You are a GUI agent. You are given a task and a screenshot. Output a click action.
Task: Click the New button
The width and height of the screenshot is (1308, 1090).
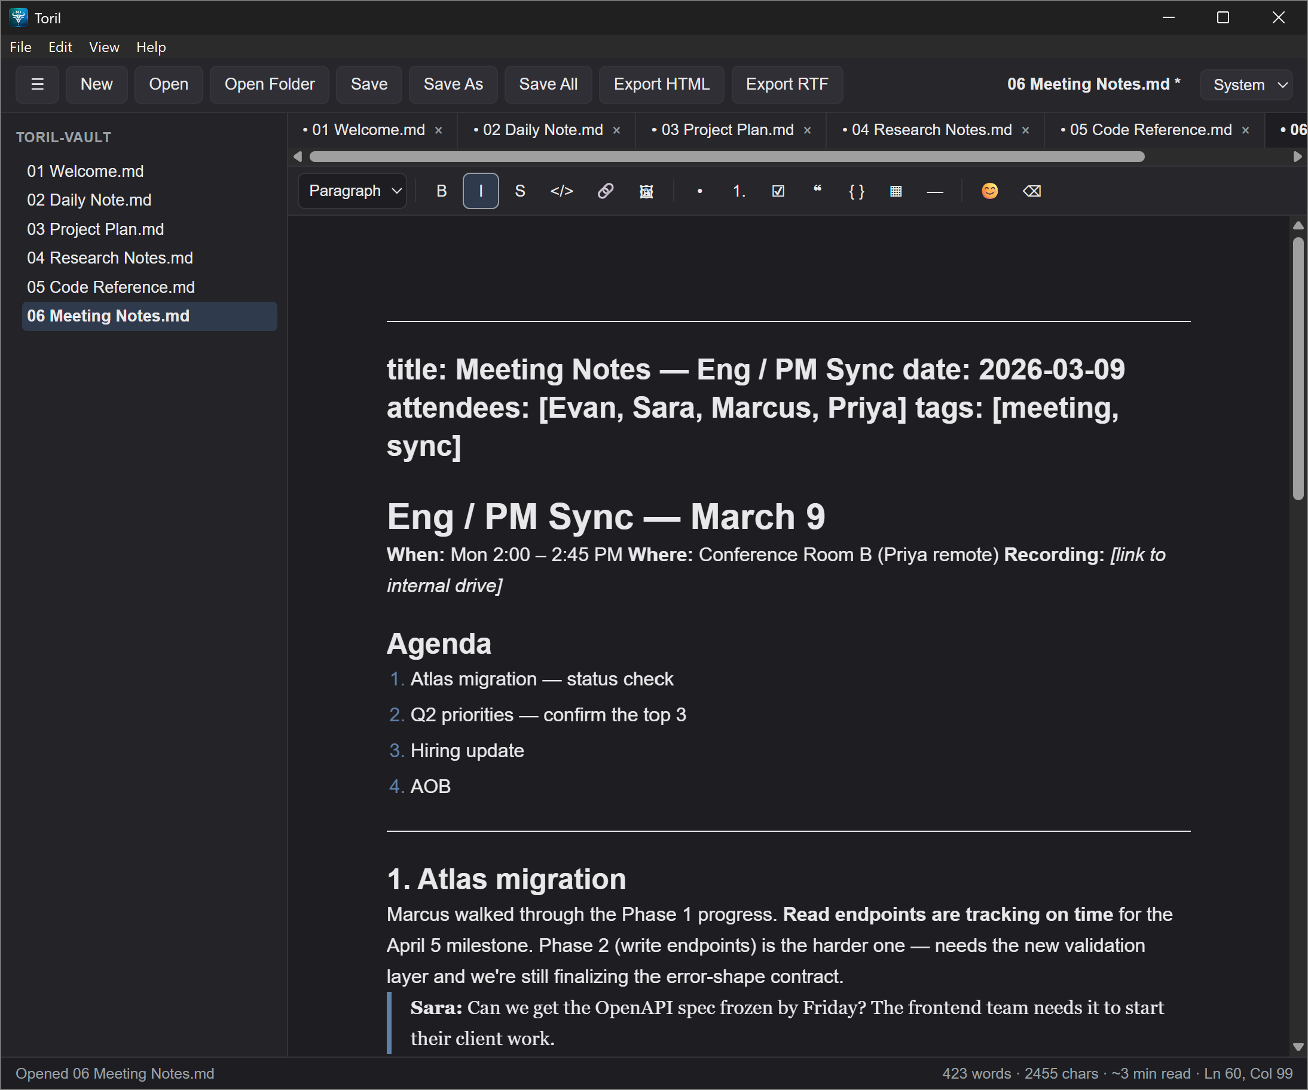pos(96,84)
